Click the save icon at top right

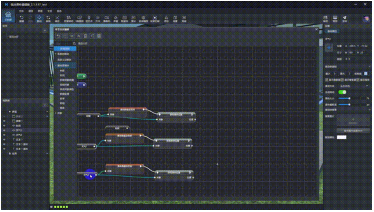pos(325,18)
